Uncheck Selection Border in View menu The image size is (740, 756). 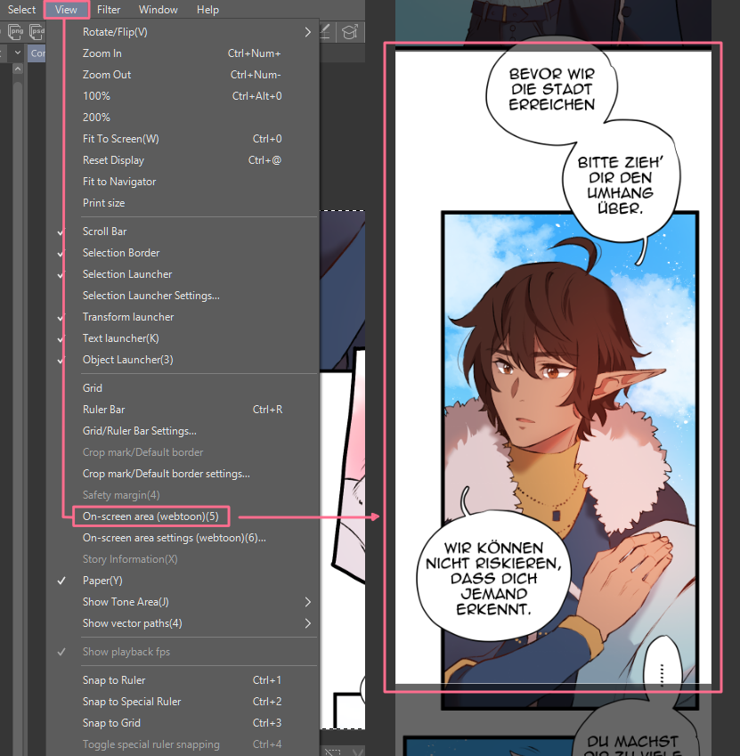tap(121, 253)
